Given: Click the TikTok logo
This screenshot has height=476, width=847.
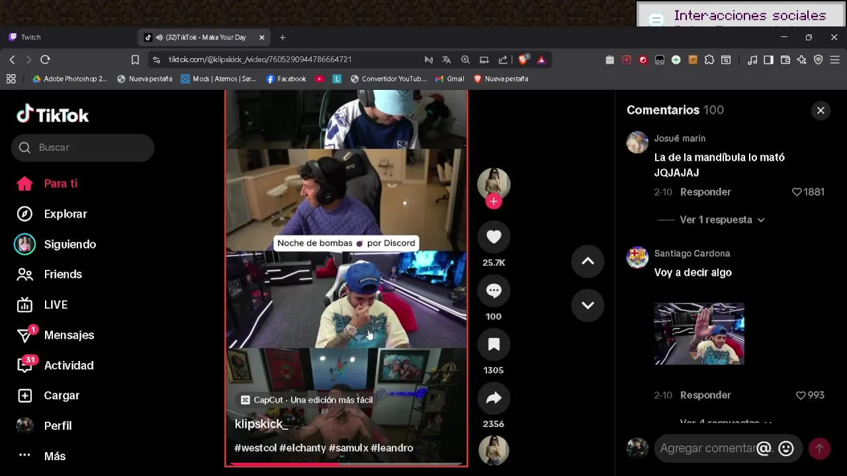Looking at the screenshot, I should (53, 115).
